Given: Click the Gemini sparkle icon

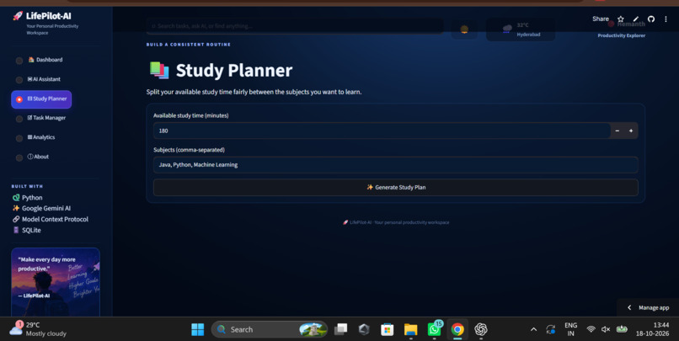Looking at the screenshot, I should pyautogui.click(x=16, y=208).
